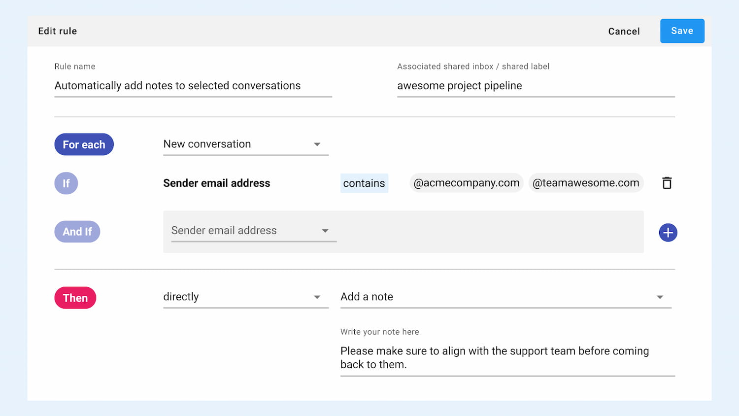
Task: Click the Then action badge
Action: [x=75, y=298]
